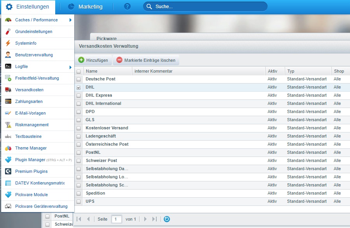
Task: Click the search magnifier icon
Action: click(149, 7)
